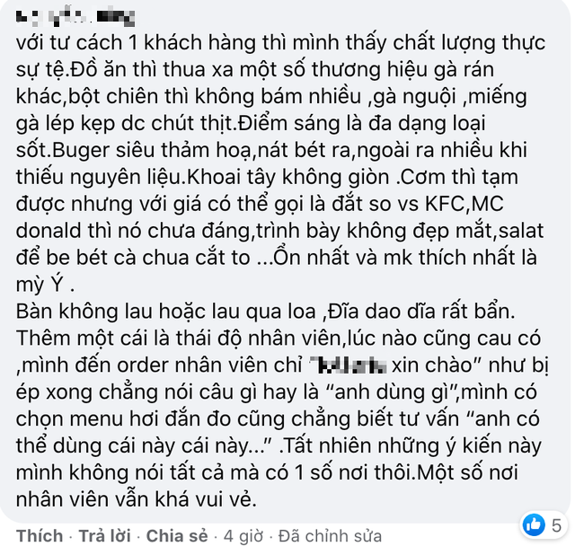The image size is (575, 546).
Task: View edit history via Đã chỉnh sửa
Action: 330,536
